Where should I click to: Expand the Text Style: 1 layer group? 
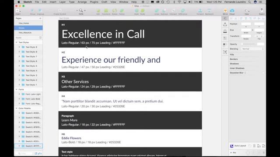coord(19,85)
